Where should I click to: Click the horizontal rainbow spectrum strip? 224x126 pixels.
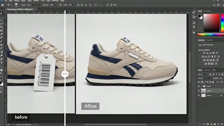pyautogui.click(x=211, y=35)
